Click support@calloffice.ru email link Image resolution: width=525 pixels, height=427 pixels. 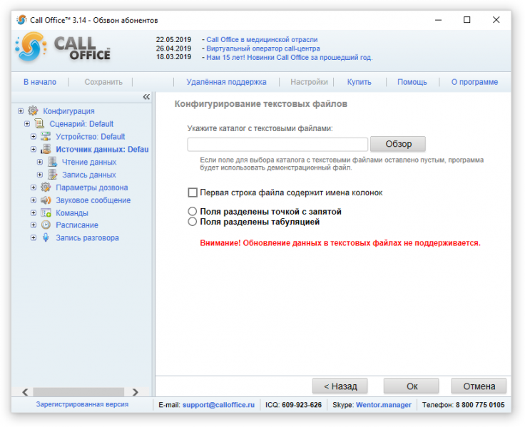(x=219, y=405)
